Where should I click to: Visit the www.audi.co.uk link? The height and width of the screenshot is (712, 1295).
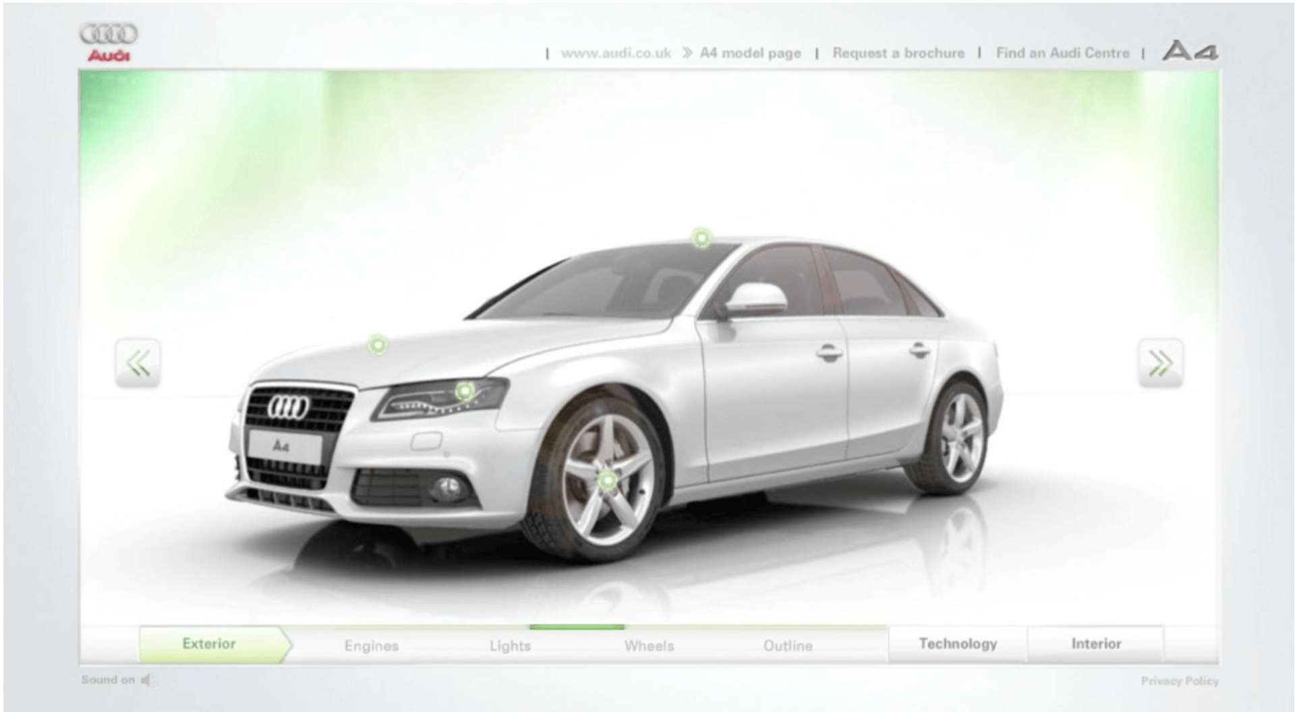tap(616, 53)
